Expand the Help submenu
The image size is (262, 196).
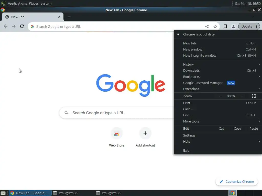[218, 141]
